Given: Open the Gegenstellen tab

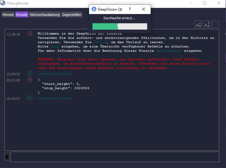Looking at the screenshot, I should tap(72, 15).
